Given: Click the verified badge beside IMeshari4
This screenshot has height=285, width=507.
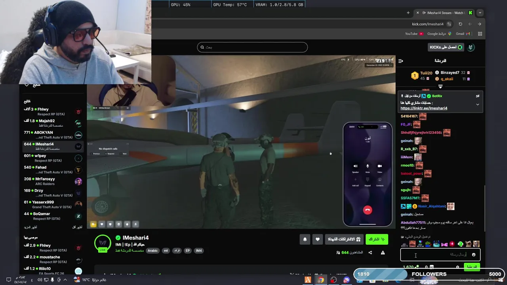Looking at the screenshot, I should pyautogui.click(x=118, y=238).
